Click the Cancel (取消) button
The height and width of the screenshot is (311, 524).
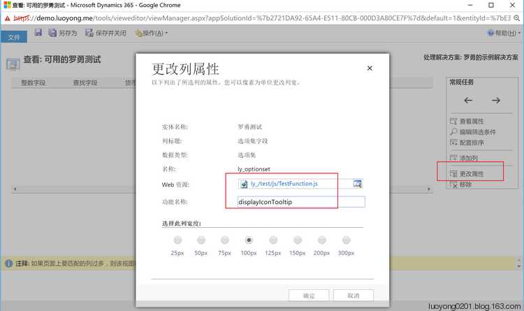pyautogui.click(x=354, y=296)
